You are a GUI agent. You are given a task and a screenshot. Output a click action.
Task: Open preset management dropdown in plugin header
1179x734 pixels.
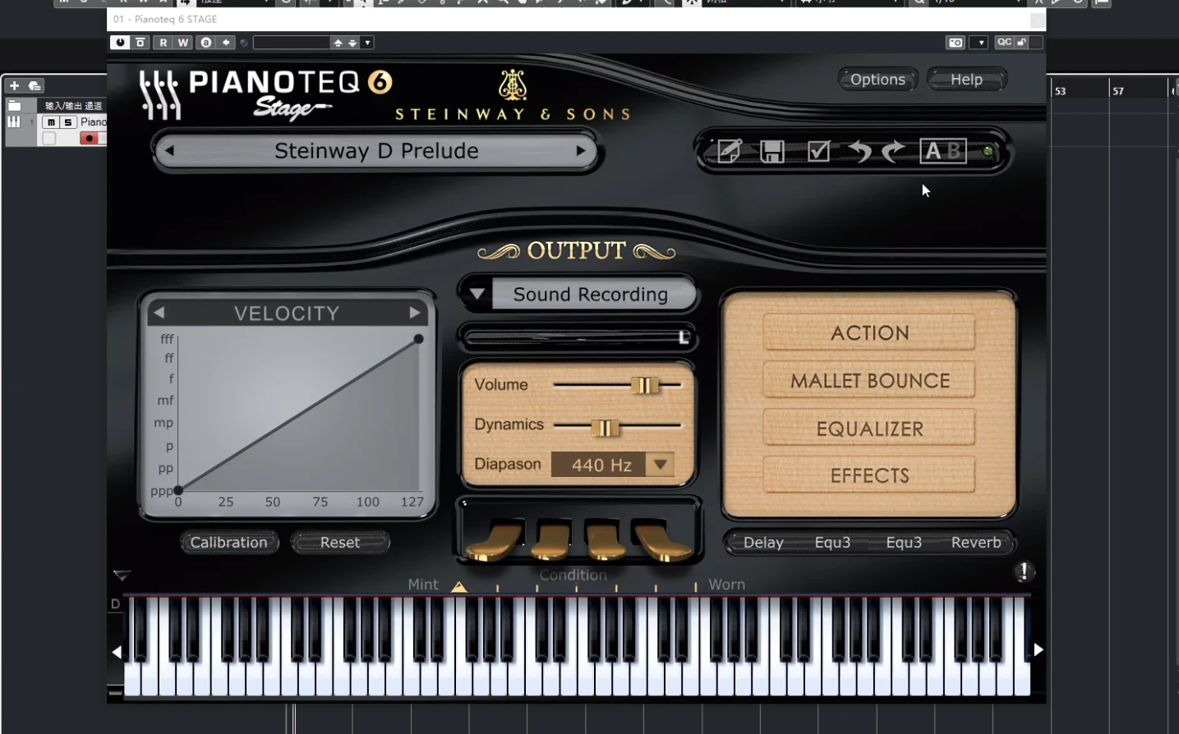point(367,43)
